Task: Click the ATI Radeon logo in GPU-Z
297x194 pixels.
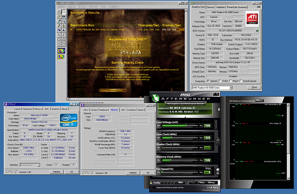Action: tap(252, 19)
